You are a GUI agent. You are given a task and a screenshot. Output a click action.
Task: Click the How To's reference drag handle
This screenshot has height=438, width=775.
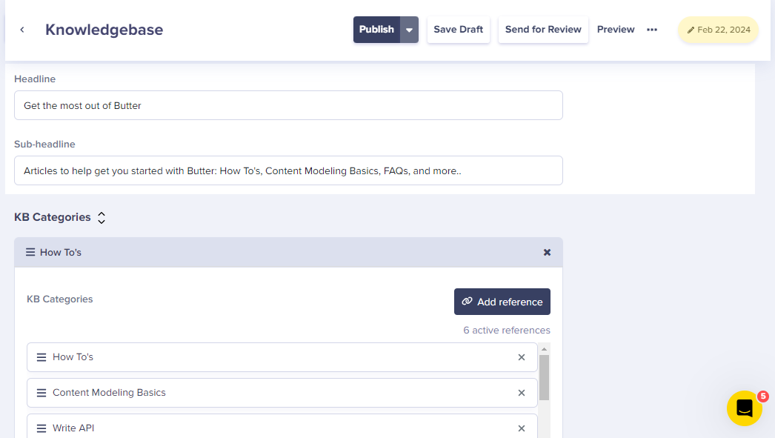(41, 357)
